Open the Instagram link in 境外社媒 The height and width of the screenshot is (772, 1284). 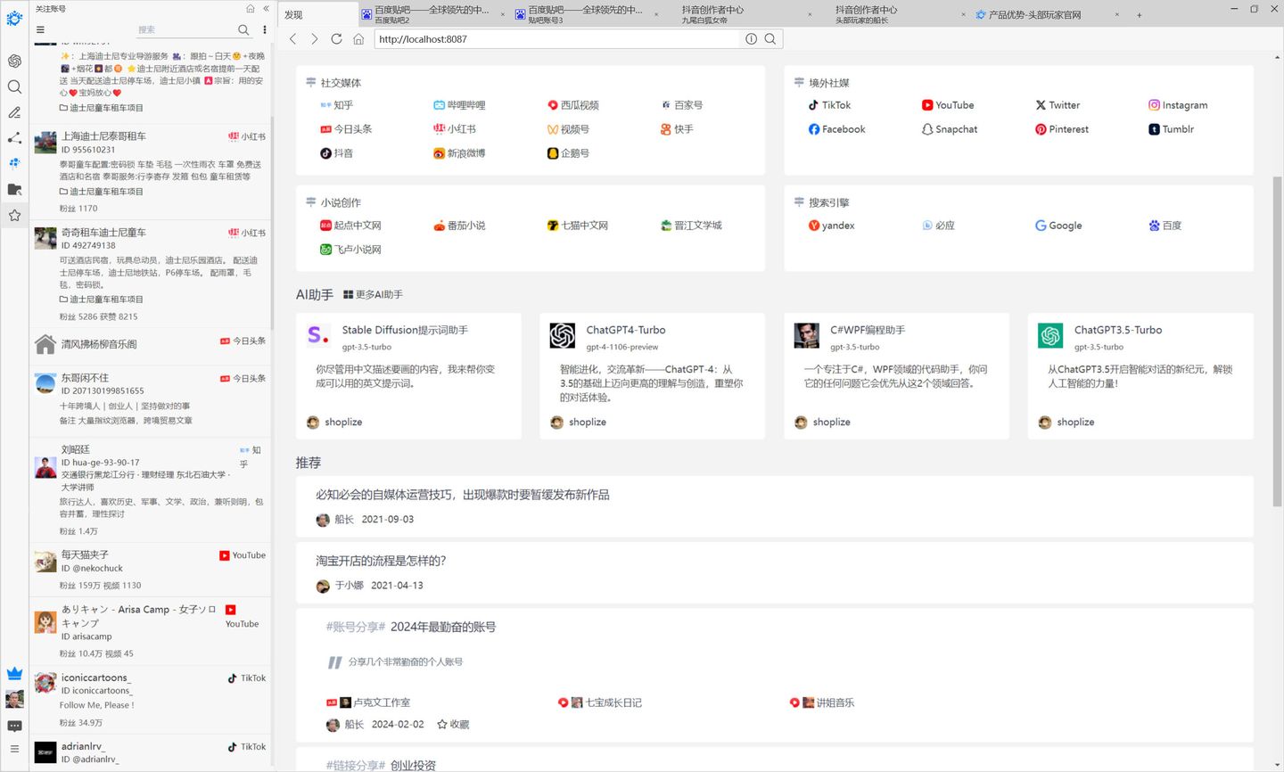(1178, 105)
